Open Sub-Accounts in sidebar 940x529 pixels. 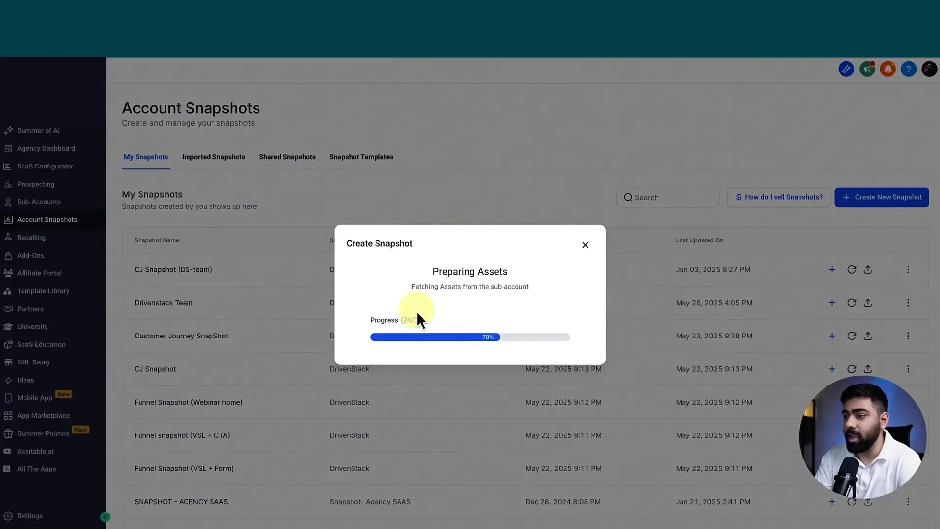coord(39,202)
